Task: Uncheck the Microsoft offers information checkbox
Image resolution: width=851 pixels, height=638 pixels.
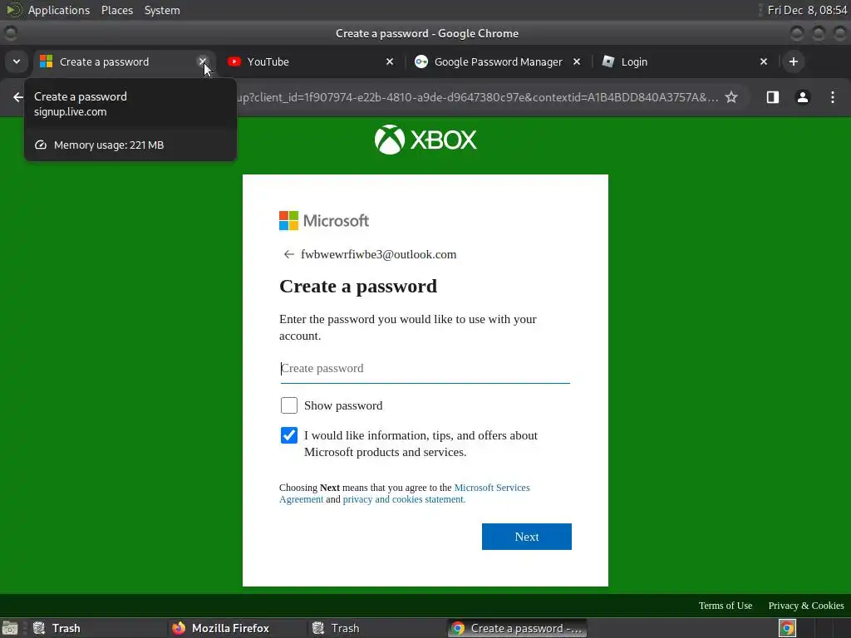Action: point(288,435)
